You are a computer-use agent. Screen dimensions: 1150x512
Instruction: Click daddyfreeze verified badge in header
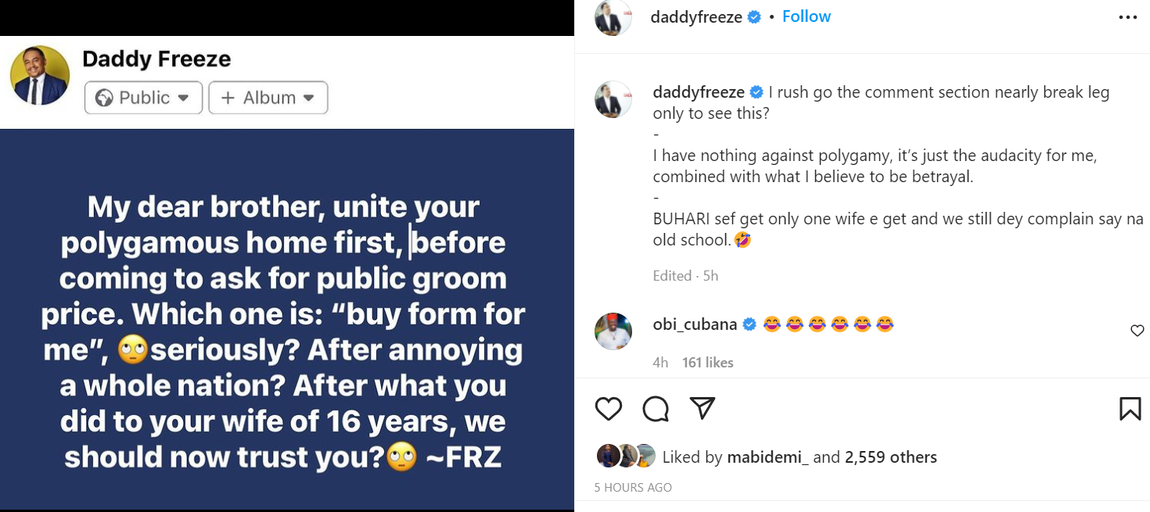(x=754, y=17)
